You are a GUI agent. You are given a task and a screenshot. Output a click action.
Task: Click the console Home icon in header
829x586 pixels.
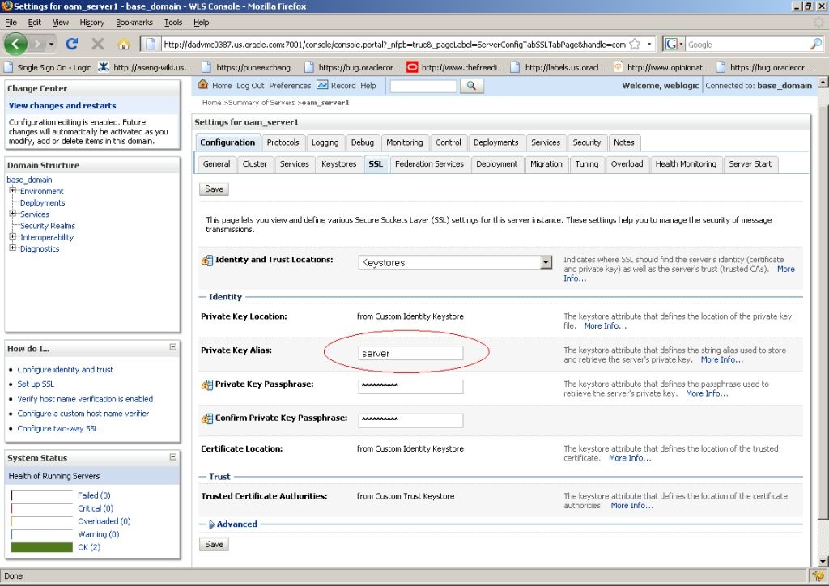203,85
